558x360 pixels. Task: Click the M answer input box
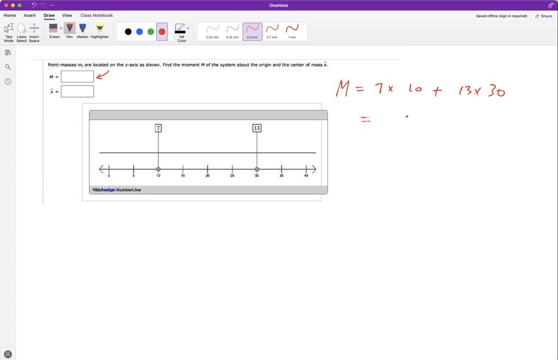[x=77, y=76]
